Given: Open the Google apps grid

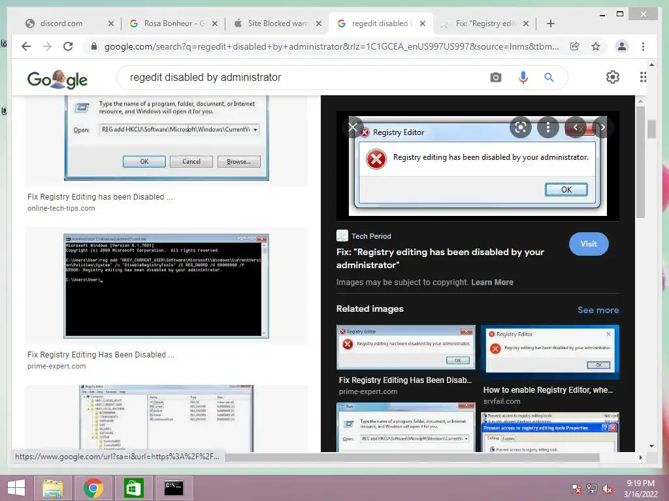Looking at the screenshot, I should pyautogui.click(x=643, y=77).
